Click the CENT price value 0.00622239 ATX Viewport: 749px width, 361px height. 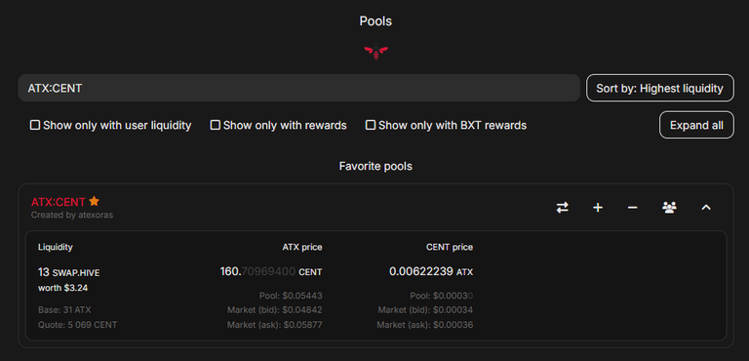[x=431, y=272]
